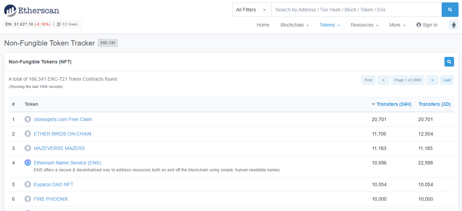Jump to Last page
462x211 pixels.
tap(447, 80)
